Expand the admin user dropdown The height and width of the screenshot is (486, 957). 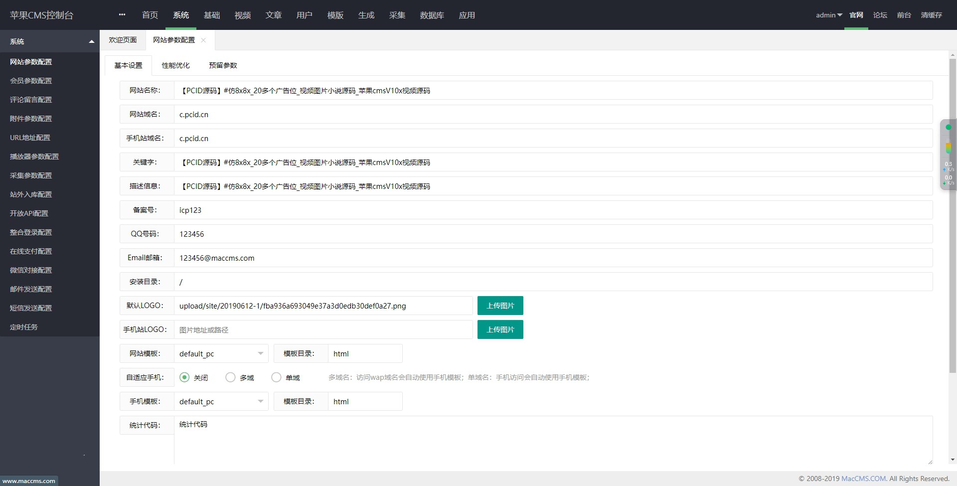click(828, 15)
